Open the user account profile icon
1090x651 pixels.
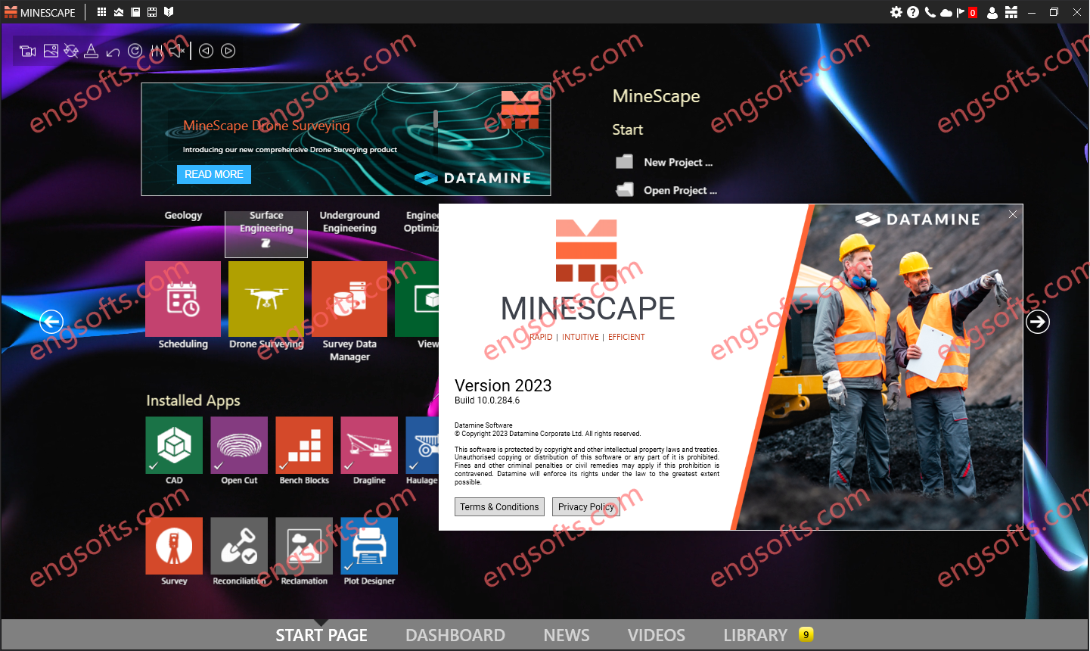click(x=992, y=12)
